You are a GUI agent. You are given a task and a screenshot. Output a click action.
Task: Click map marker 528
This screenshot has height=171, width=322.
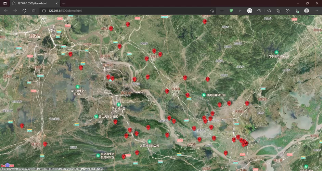coord(220,105)
